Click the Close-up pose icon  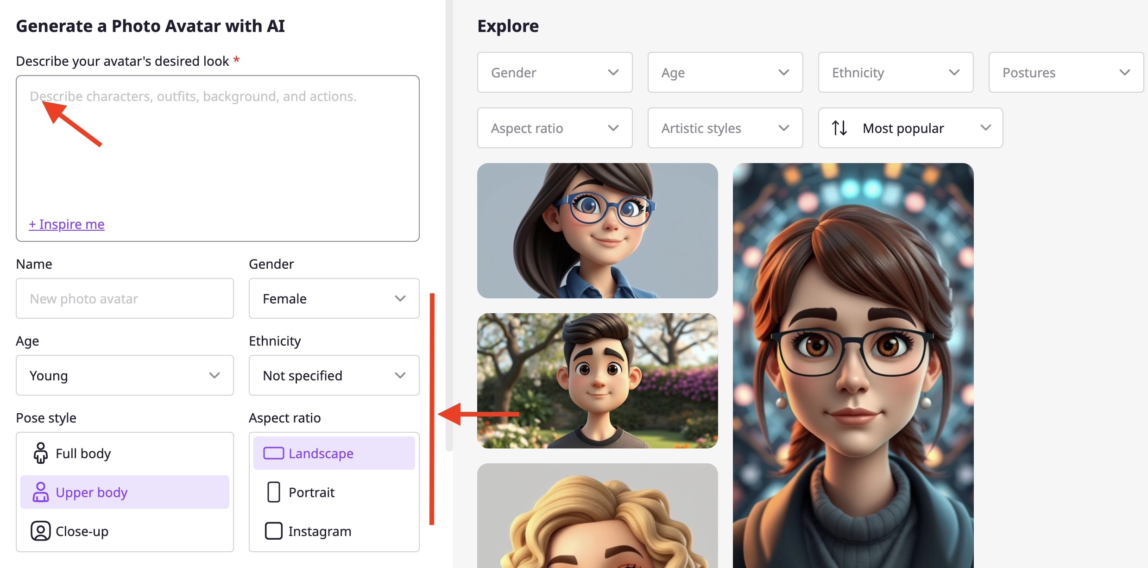(40, 531)
